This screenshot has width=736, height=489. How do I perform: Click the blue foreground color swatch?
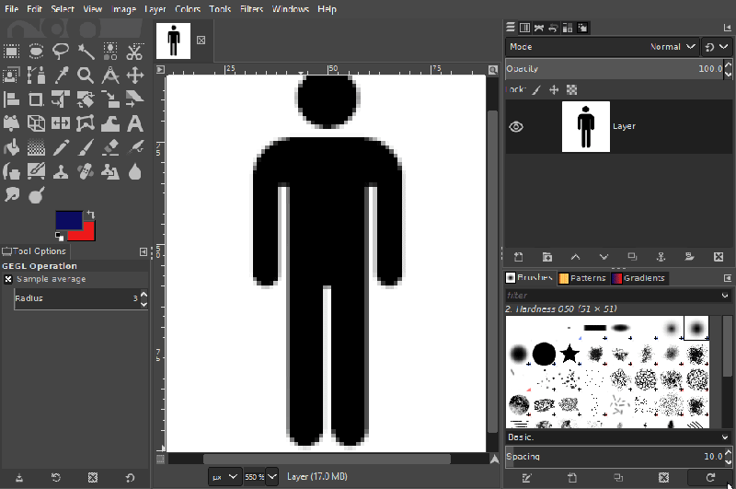point(68,220)
